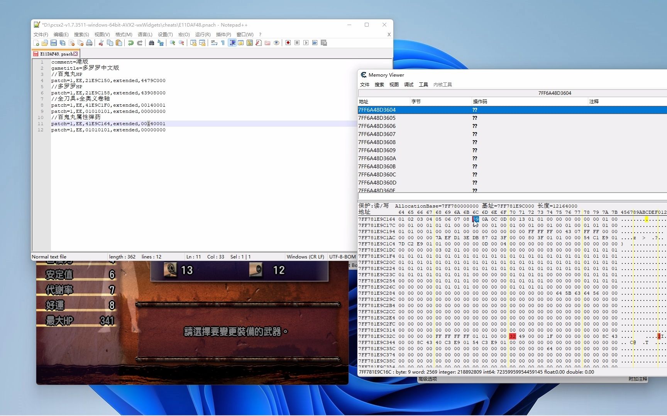Open the 窗口(W) menu
This screenshot has width=667, height=416.
click(245, 35)
